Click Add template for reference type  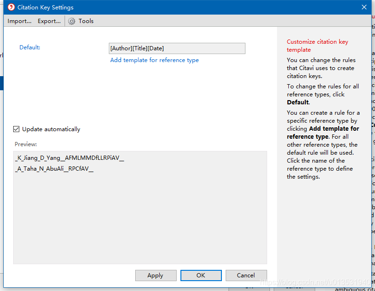pyautogui.click(x=155, y=60)
